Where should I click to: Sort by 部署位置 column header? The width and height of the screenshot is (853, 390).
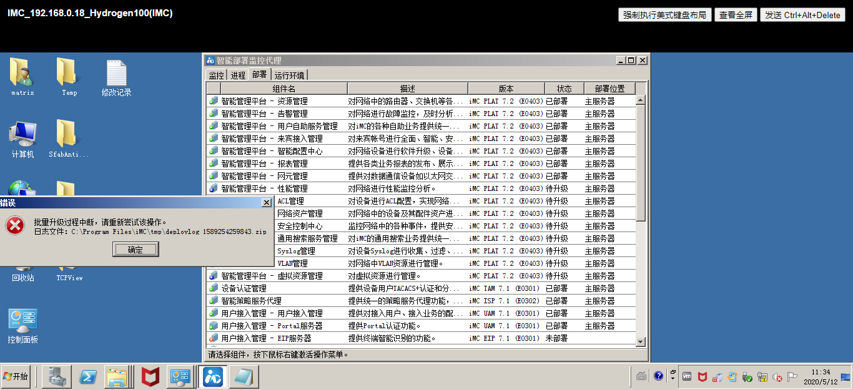click(609, 89)
